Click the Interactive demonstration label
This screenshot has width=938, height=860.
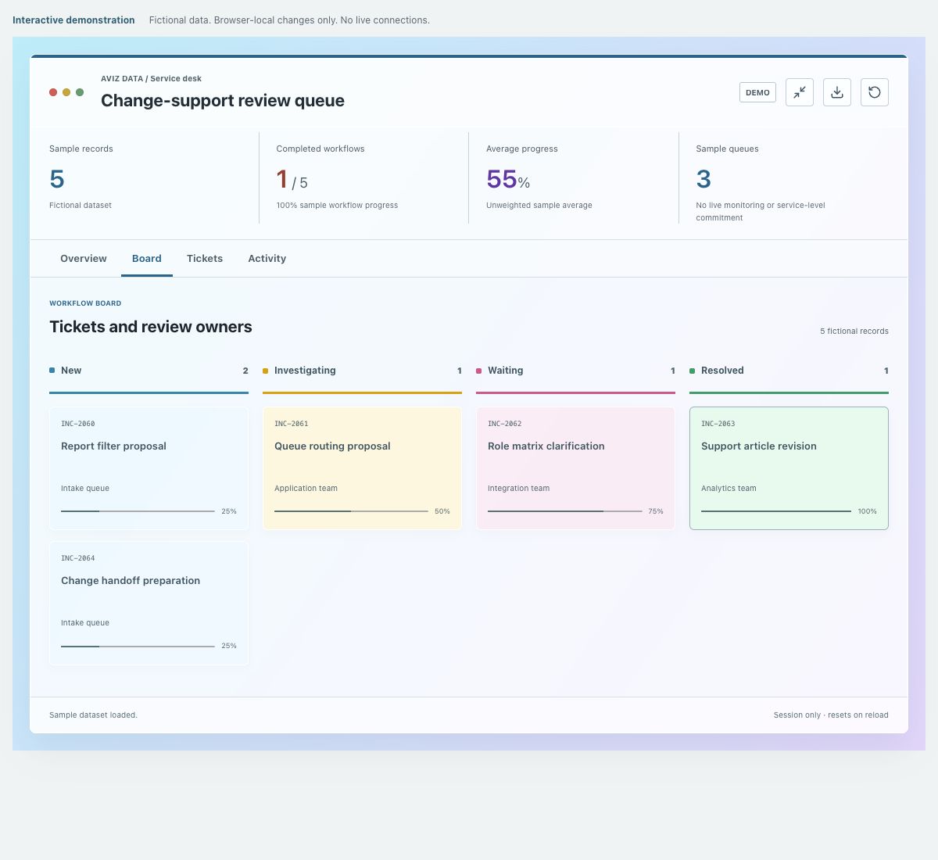click(x=73, y=20)
